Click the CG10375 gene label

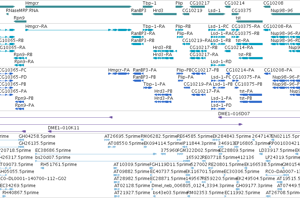pyautogui.click(x=241, y=11)
